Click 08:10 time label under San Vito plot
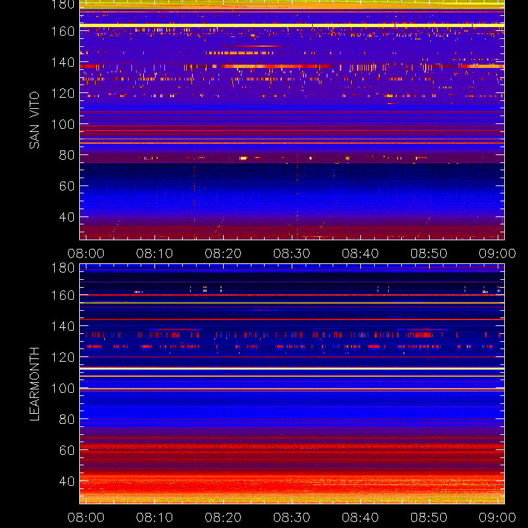 [x=154, y=253]
